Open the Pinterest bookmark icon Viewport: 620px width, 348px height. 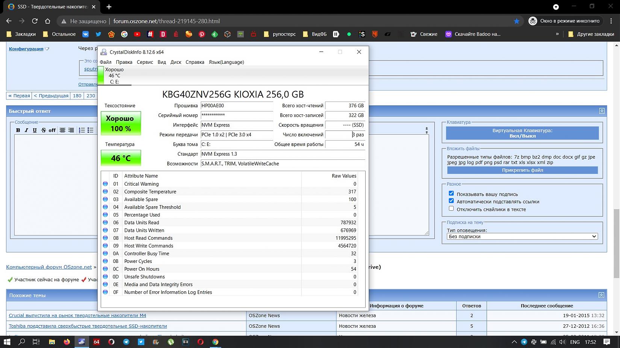pos(202,34)
